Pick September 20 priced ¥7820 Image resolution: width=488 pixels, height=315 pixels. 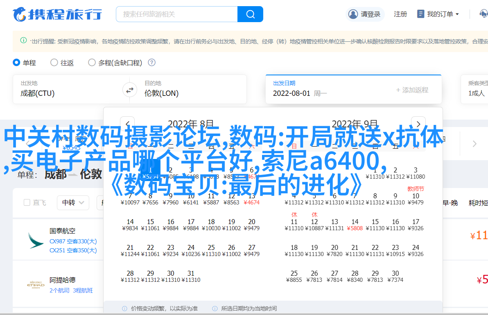334,251
